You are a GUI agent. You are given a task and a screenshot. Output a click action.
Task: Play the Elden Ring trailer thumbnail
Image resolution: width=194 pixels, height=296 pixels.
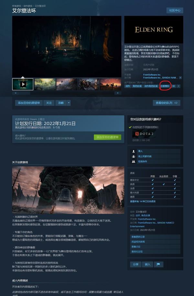(23, 84)
